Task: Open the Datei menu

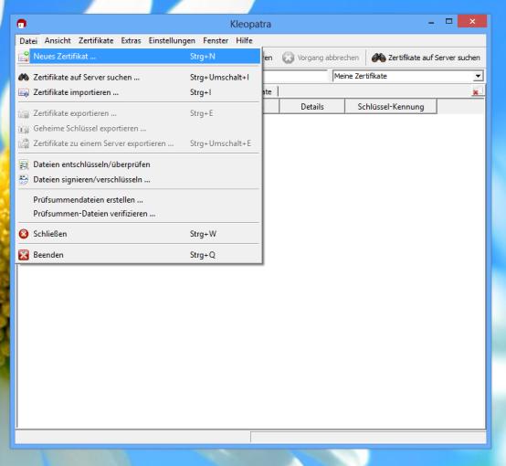Action: tap(28, 41)
